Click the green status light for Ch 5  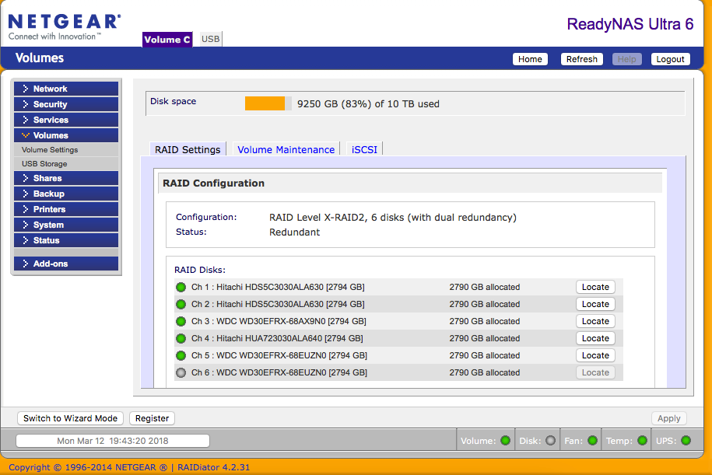[x=181, y=356]
